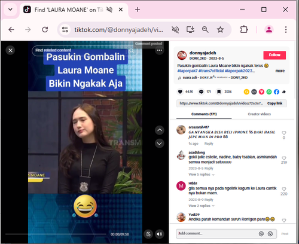
Task: Expand 'View 5 replies' under asaddong
Action: point(202,175)
